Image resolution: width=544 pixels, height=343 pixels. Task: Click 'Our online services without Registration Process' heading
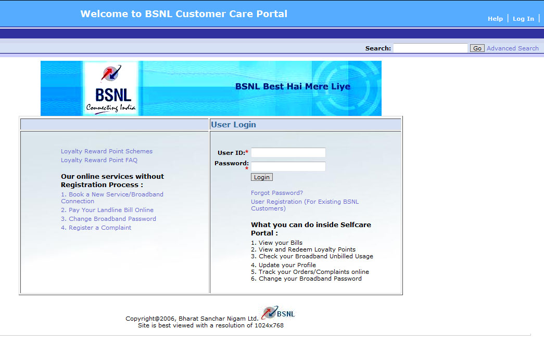[x=112, y=180]
